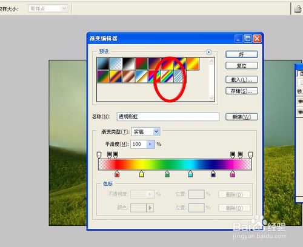Viewport: 303px width, 247px height.
Task: Select the transparent rainbow gradient preset
Action: coord(167,76)
